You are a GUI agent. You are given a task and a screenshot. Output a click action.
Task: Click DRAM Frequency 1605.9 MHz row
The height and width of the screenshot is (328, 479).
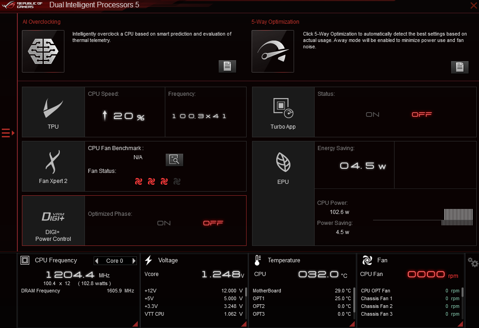coord(78,291)
